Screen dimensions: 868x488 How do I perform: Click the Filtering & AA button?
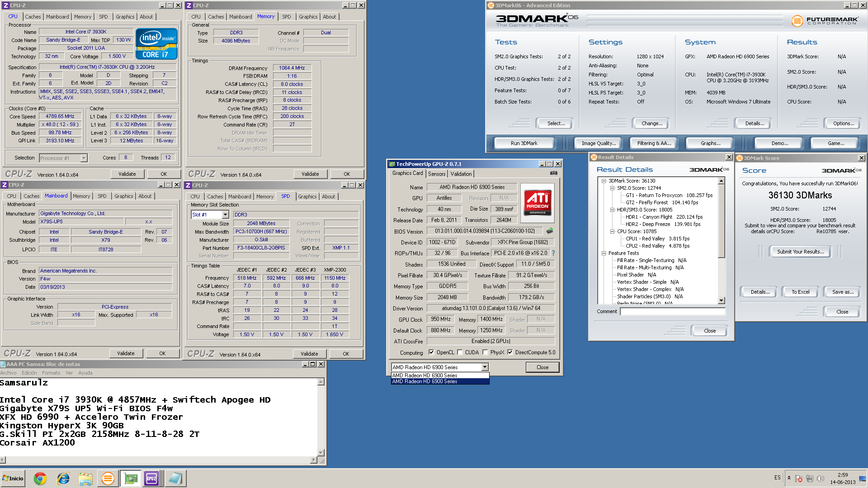pos(654,143)
